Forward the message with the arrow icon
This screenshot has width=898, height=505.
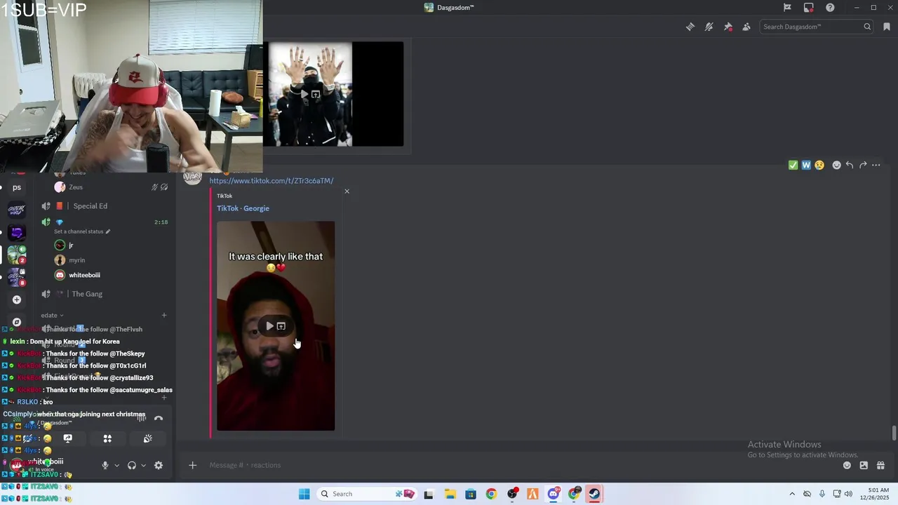[863, 165]
